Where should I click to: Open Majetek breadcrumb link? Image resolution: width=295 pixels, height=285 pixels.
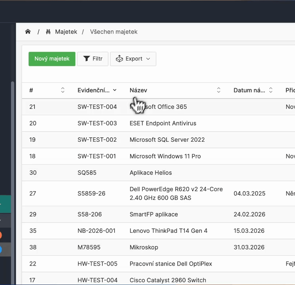[x=66, y=32]
